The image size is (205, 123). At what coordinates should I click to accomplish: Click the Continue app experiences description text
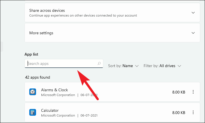83,15
